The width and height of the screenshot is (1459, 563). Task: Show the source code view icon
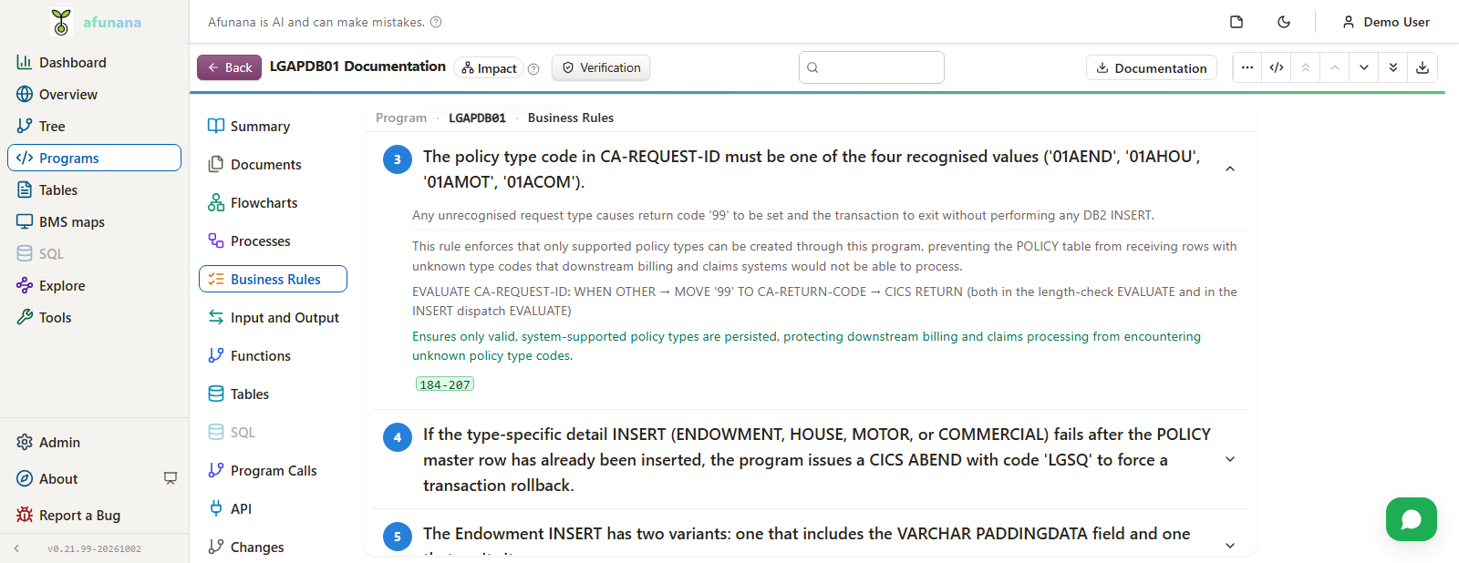point(1277,67)
